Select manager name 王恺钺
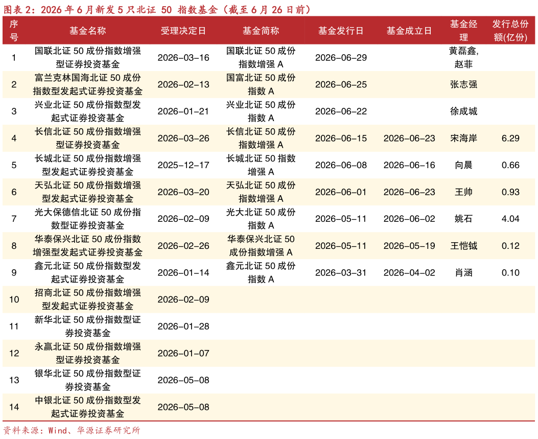Image resolution: width=538 pixels, height=439 pixels. (463, 246)
